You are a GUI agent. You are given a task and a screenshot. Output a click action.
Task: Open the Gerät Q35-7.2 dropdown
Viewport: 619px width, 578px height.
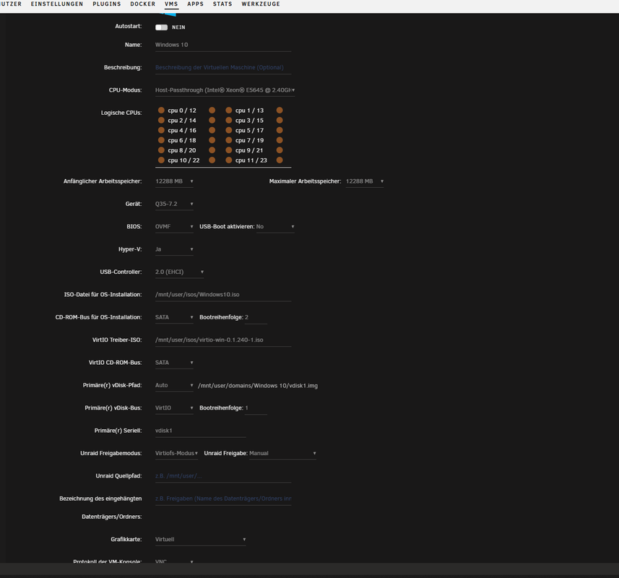pos(174,204)
